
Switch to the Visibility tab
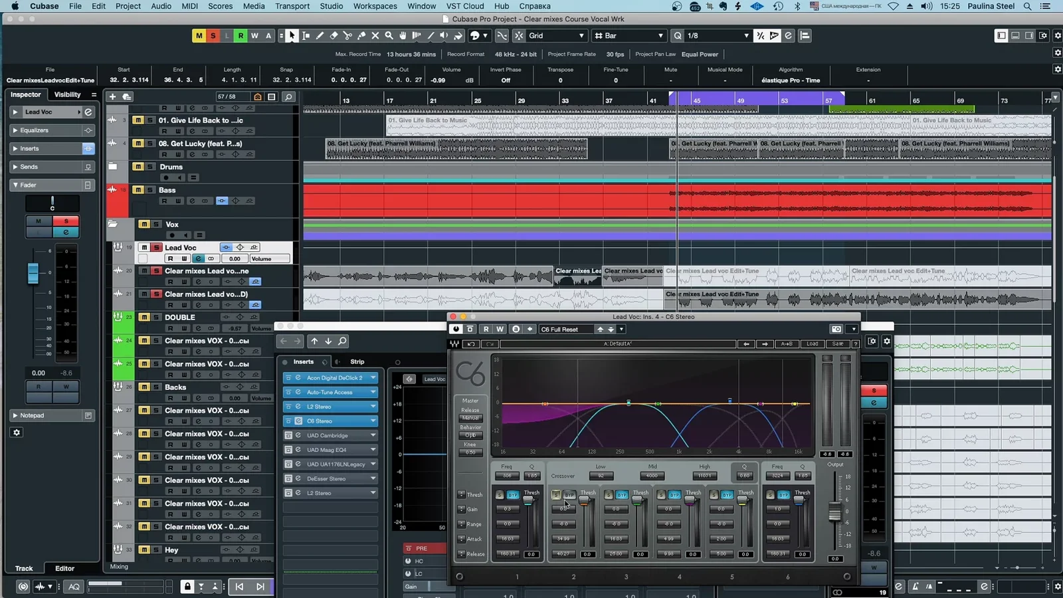[67, 95]
